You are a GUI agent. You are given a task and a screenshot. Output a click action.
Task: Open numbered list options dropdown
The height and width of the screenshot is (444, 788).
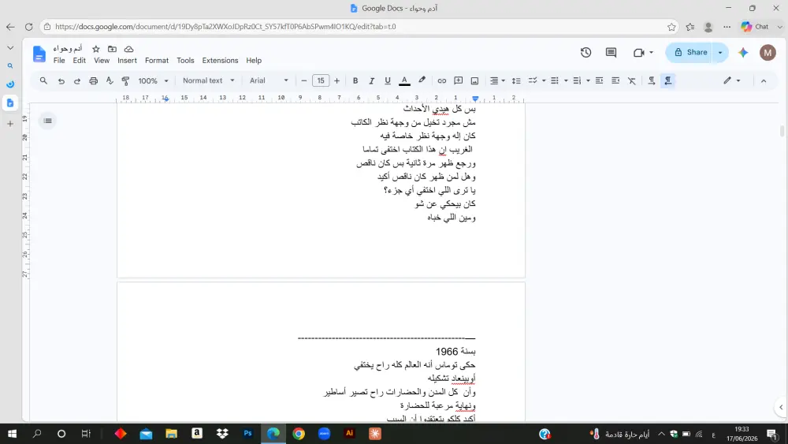click(581, 80)
